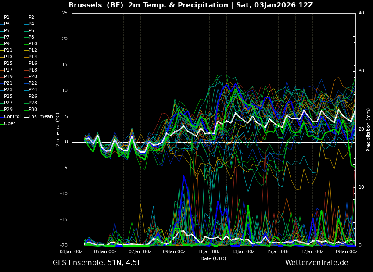This screenshot has height=272, width=373.
Task: Click the -20 temperature axis tick
Action: [x=64, y=246]
